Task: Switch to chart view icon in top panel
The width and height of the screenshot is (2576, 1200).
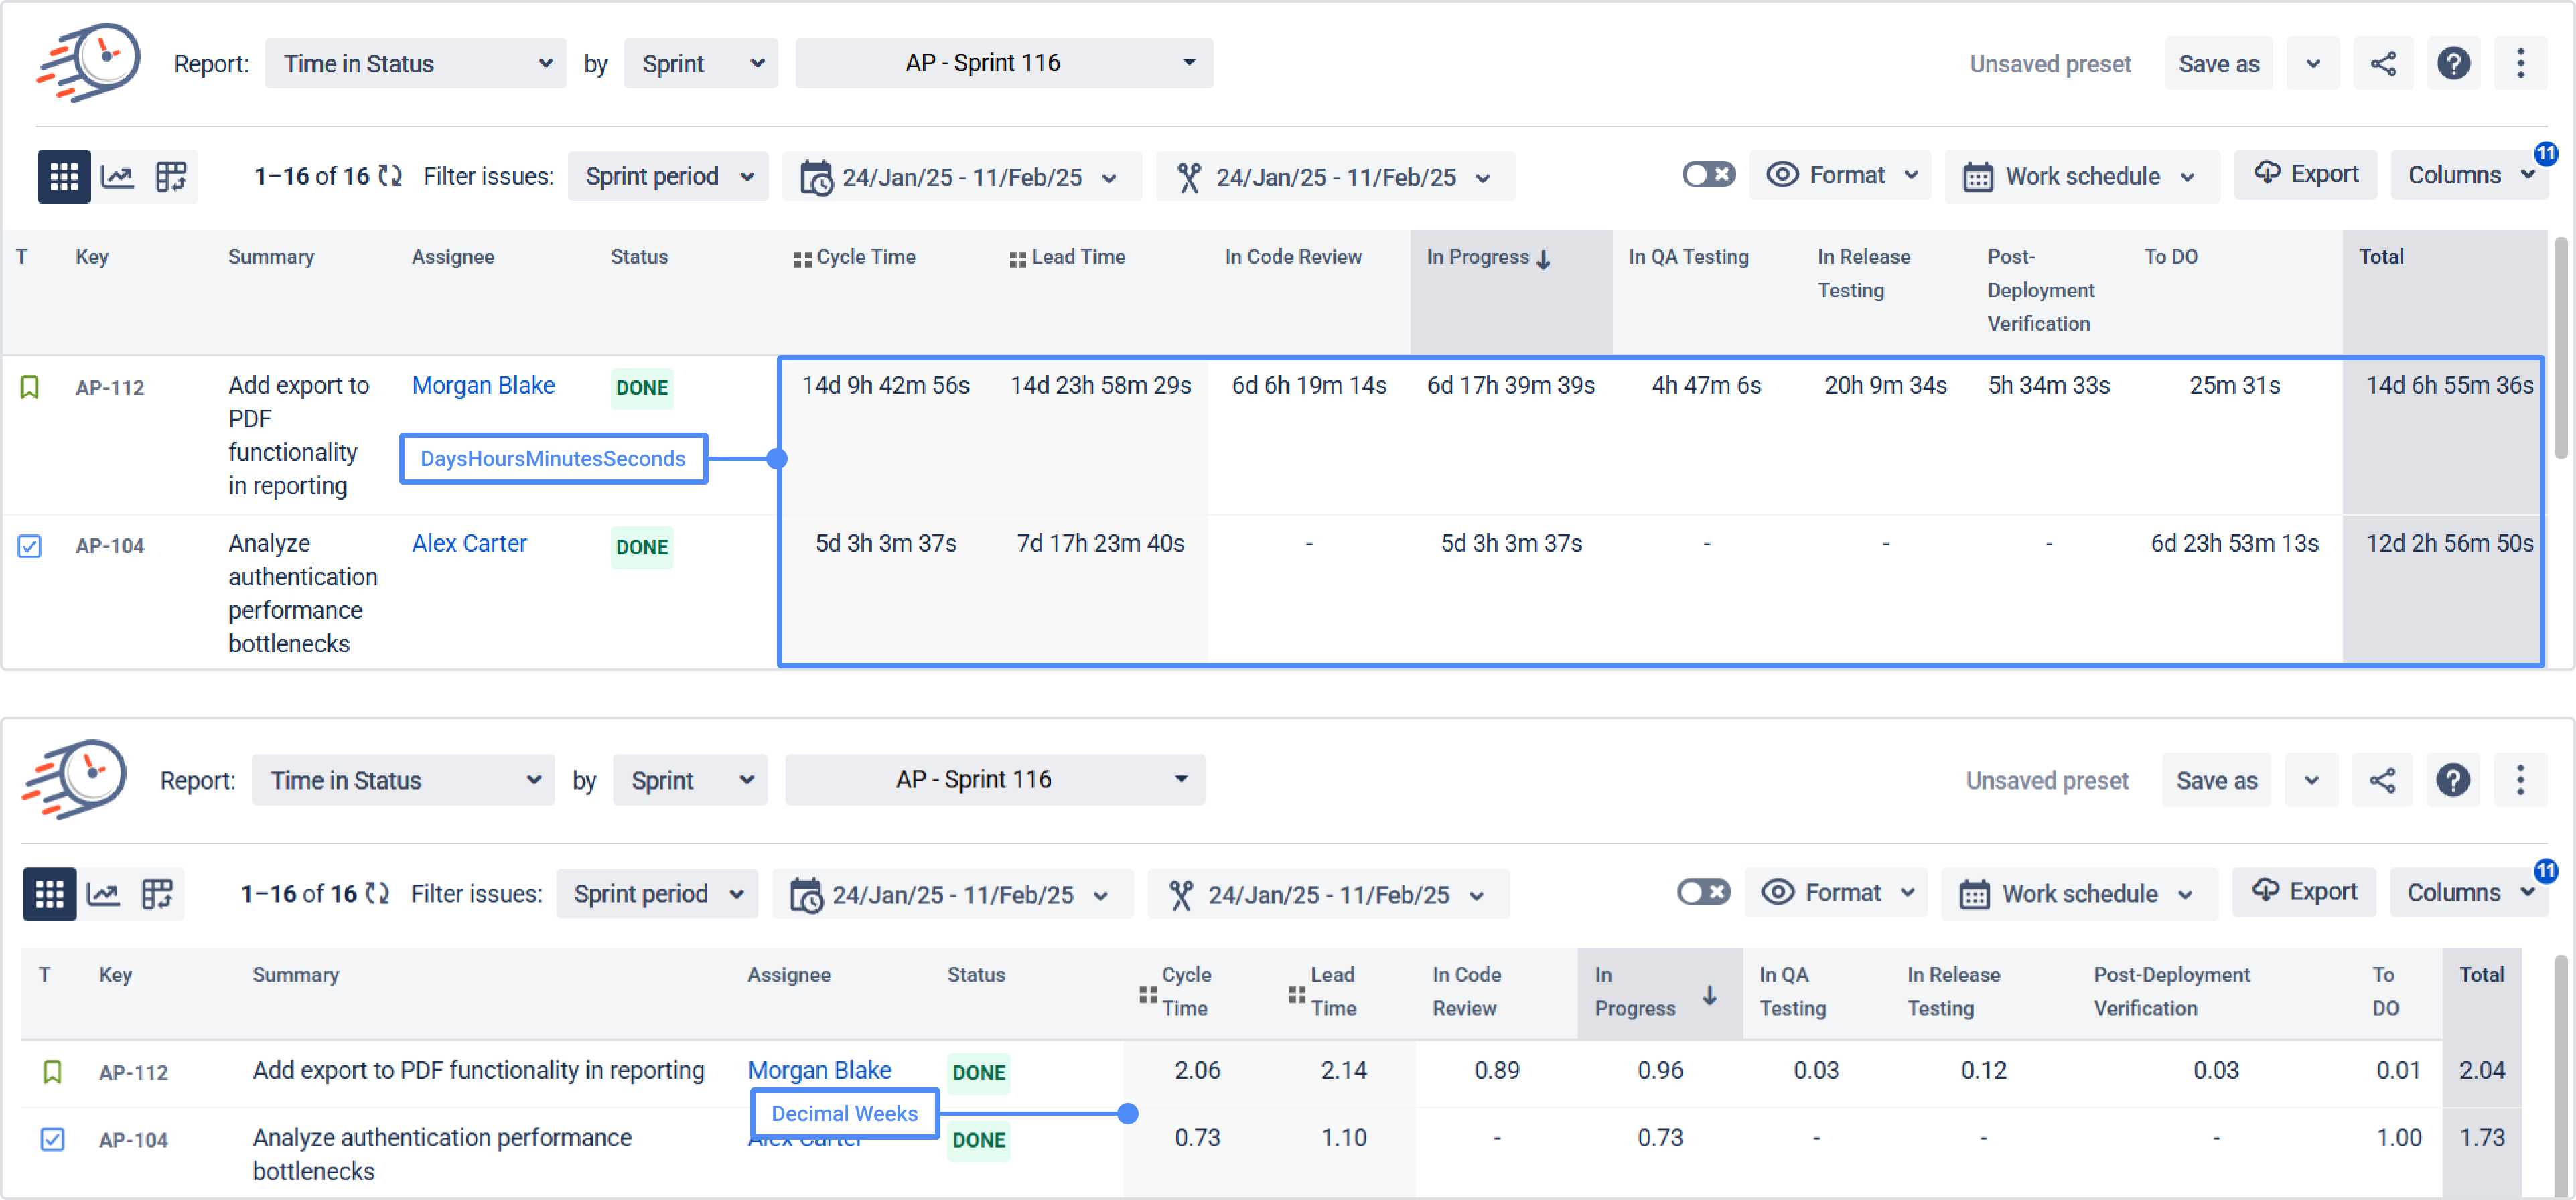Action: tap(118, 177)
